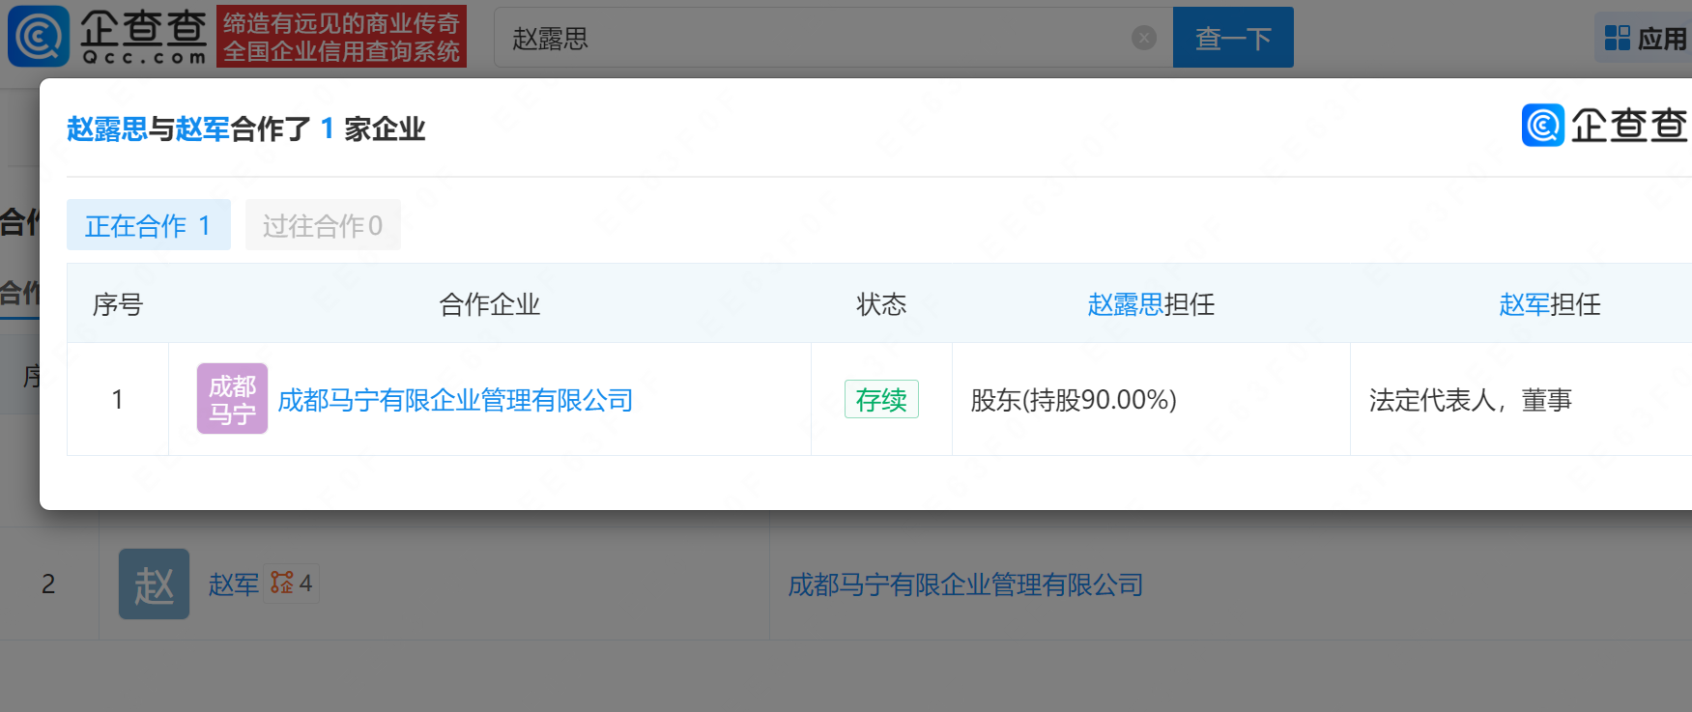Open 成都马宁 company link in background row 2
1692x712 pixels.
(x=965, y=584)
